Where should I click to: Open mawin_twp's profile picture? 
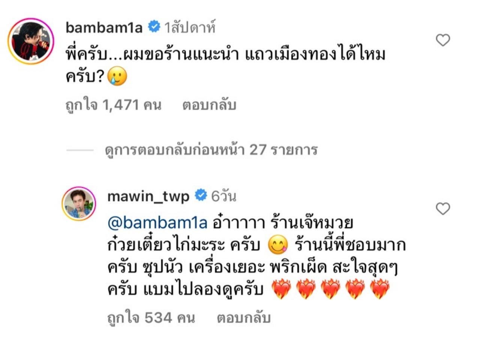tap(79, 203)
